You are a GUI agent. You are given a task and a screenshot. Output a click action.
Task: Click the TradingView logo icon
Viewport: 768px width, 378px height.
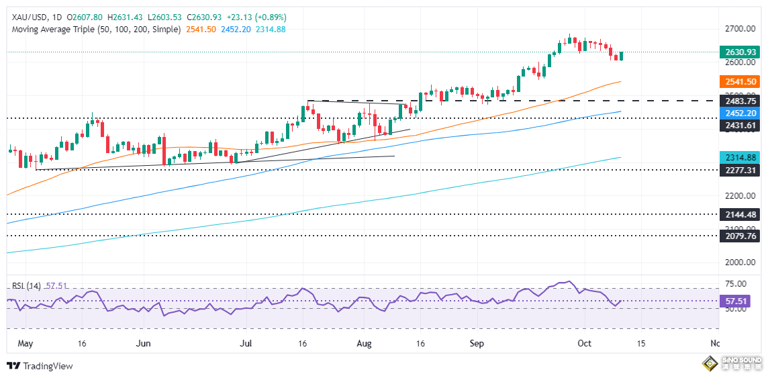[13, 366]
